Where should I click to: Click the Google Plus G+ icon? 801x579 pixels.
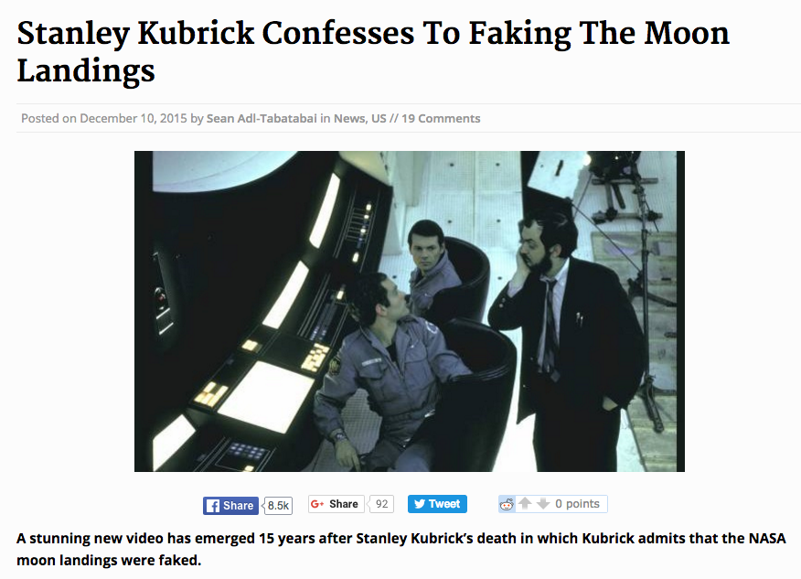click(317, 504)
